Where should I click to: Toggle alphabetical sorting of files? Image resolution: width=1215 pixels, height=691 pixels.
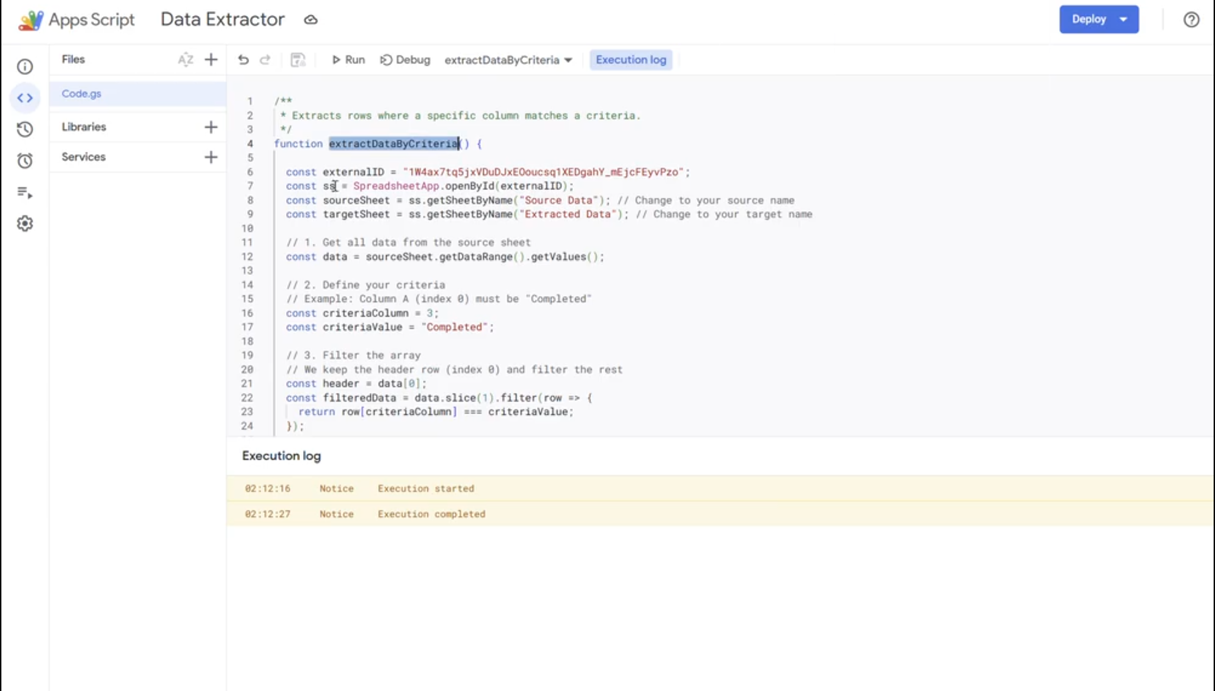click(185, 59)
